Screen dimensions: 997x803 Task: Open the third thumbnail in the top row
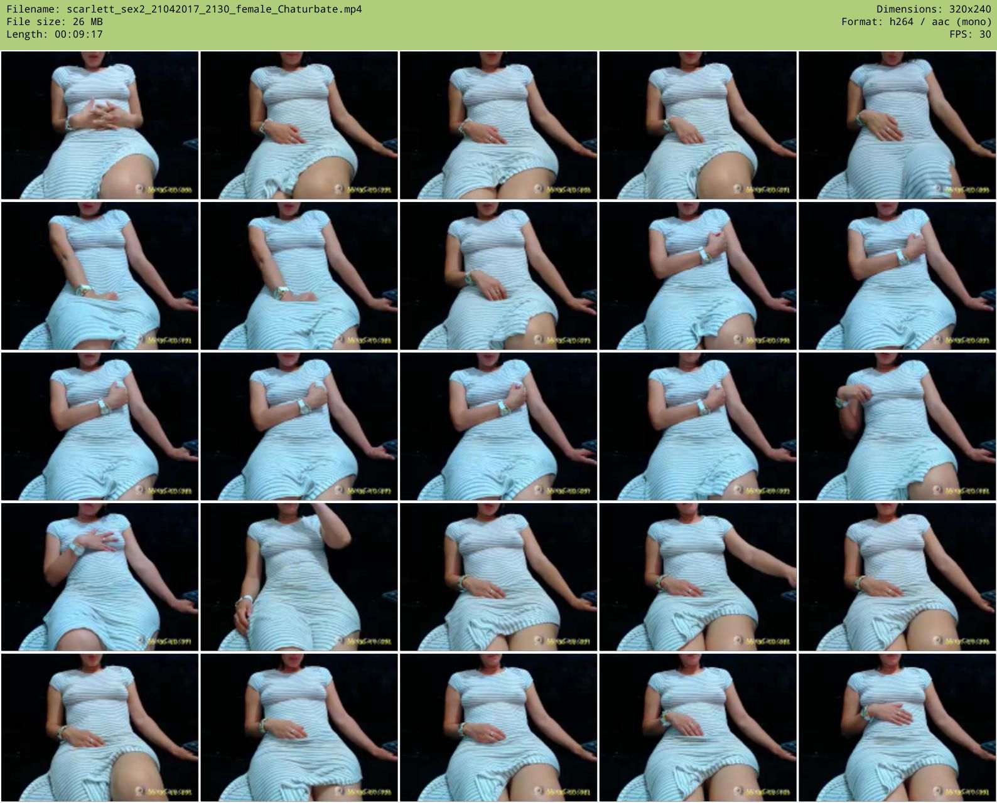[498, 125]
